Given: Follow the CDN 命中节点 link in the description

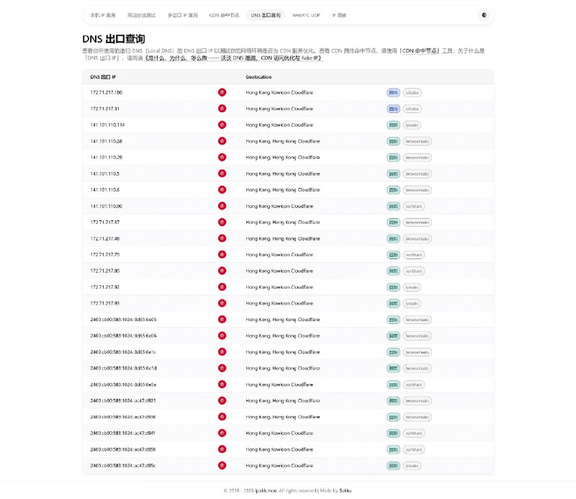Looking at the screenshot, I should (420, 50).
